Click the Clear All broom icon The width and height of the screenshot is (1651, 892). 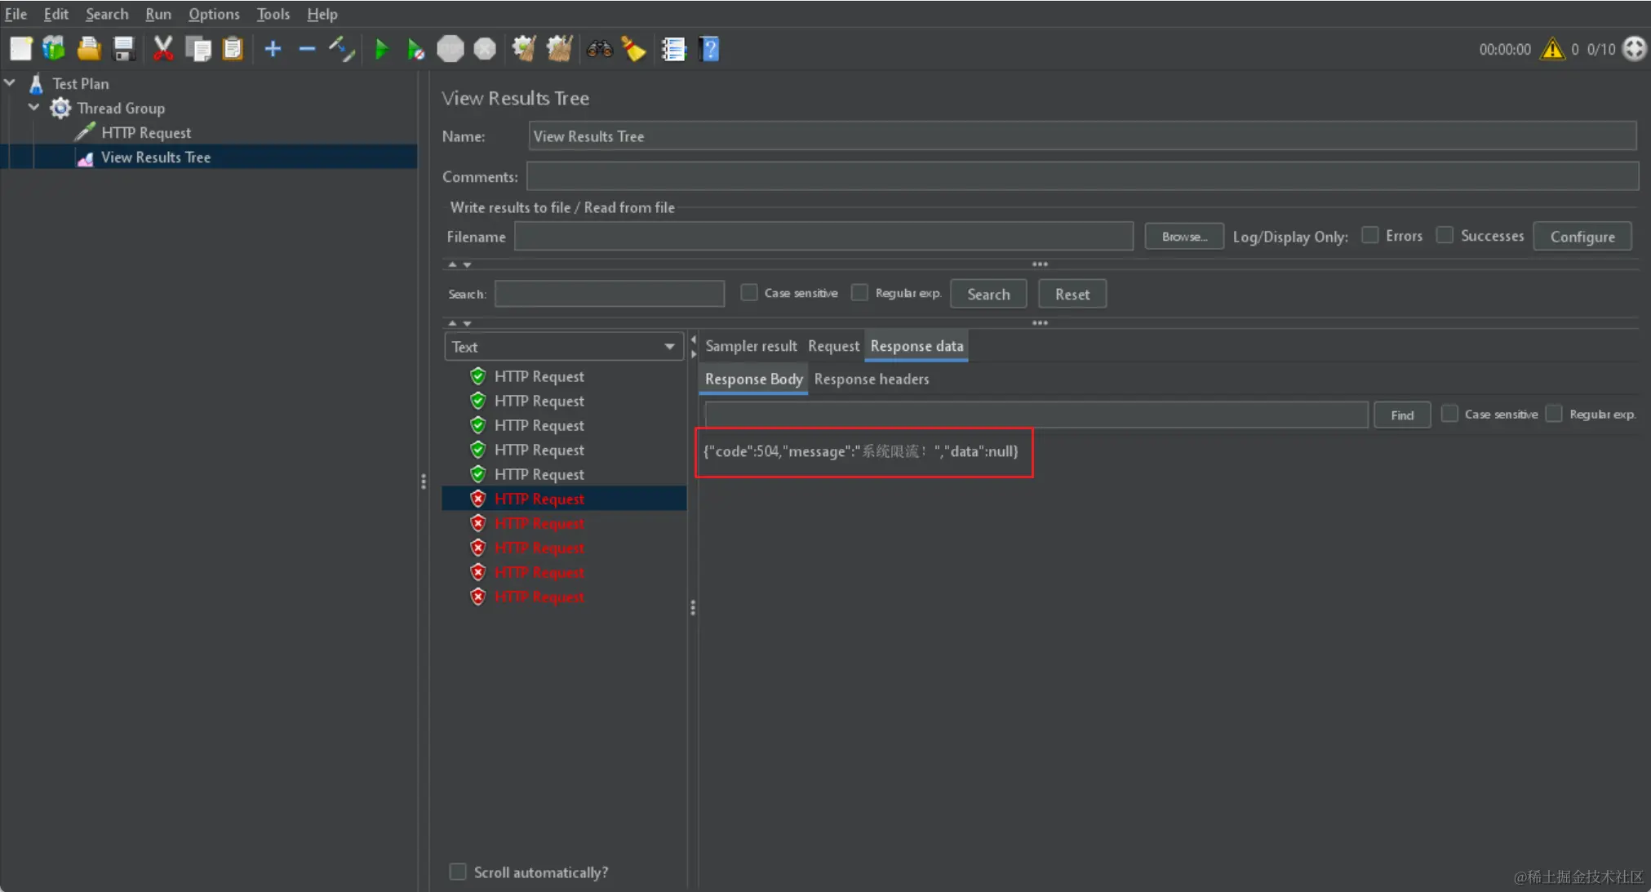click(559, 50)
